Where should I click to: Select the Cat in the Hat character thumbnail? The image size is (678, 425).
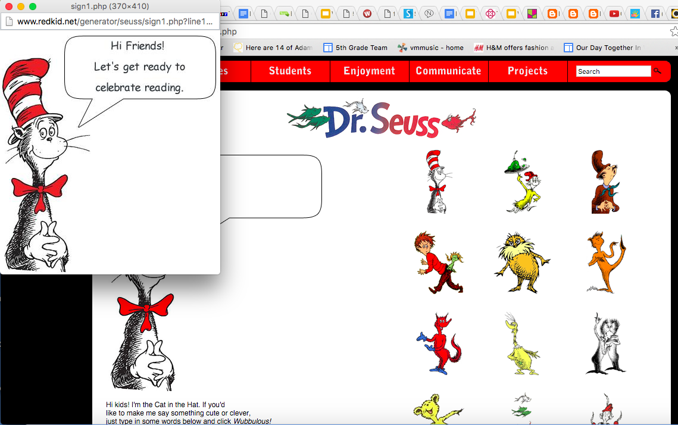click(439, 182)
